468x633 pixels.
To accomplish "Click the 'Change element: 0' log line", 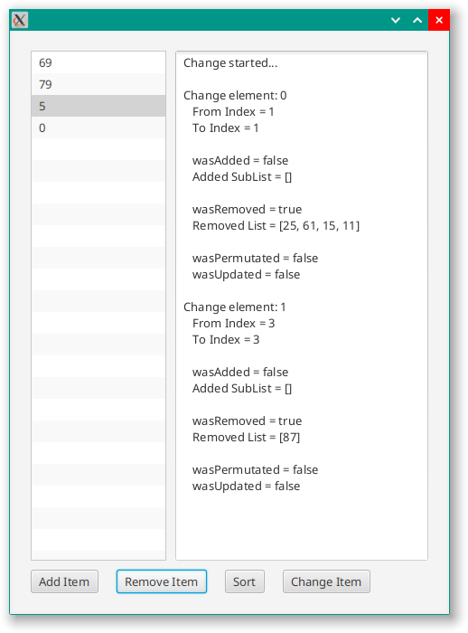I will click(x=235, y=95).
